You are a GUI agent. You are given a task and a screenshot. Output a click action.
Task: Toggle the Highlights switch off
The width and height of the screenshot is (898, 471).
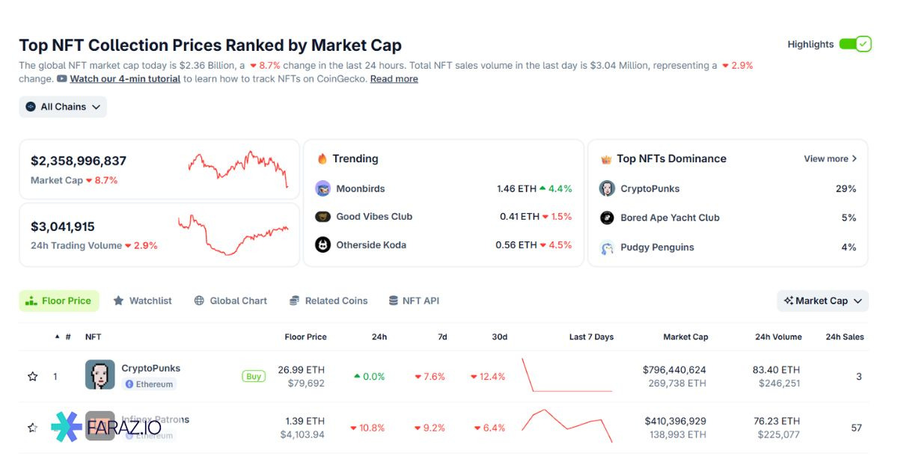pyautogui.click(x=855, y=44)
